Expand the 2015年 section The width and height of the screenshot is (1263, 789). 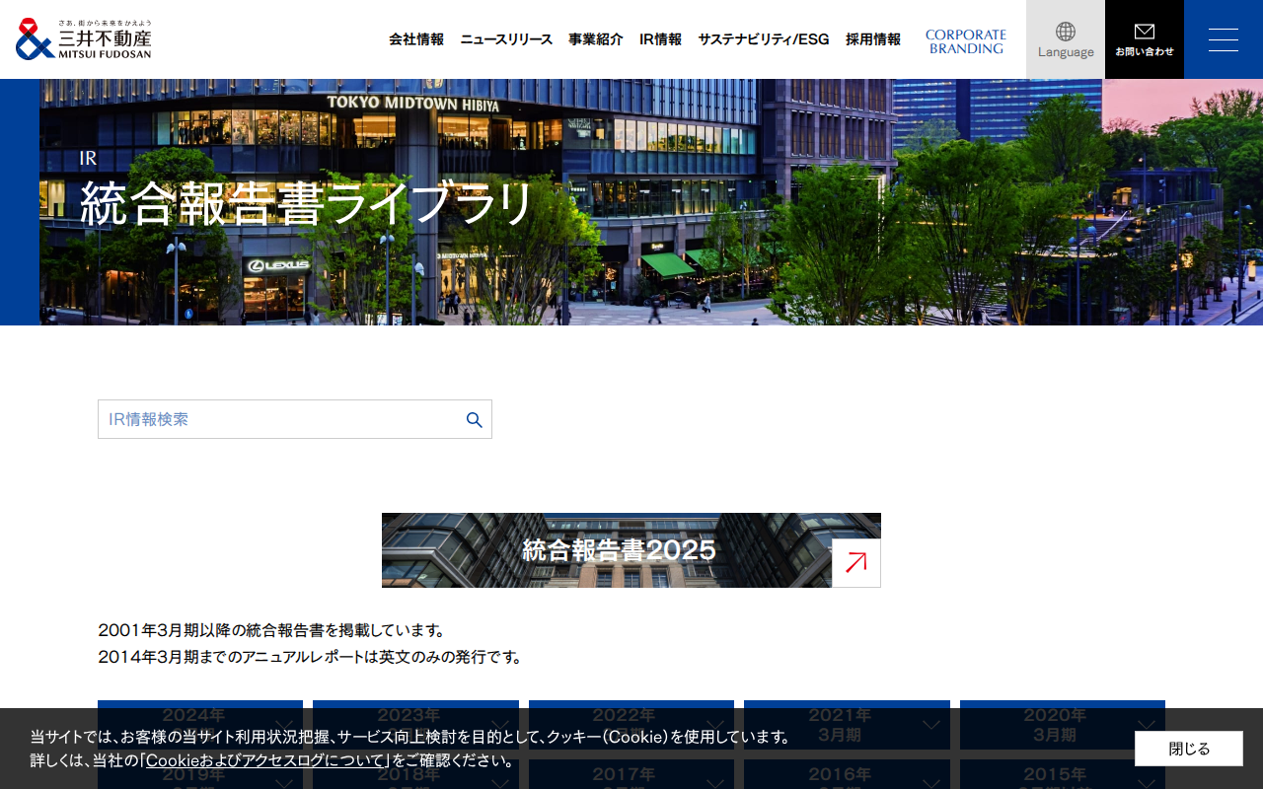click(1063, 774)
